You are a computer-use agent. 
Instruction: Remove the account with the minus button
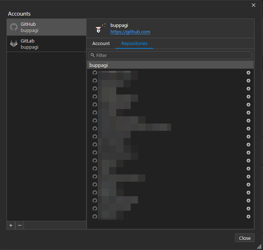[x=20, y=225]
